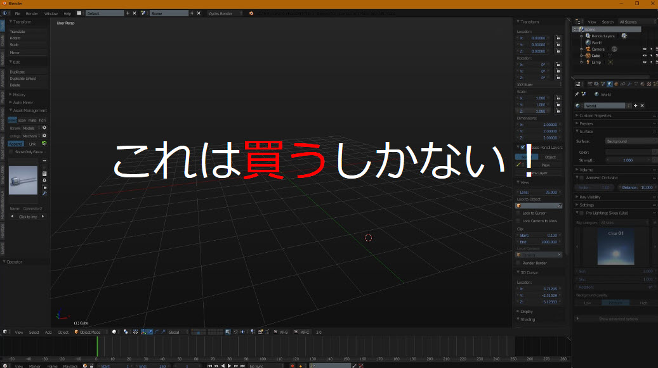Open the Global orientation dropdown
This screenshot has width=658, height=368.
(x=178, y=332)
